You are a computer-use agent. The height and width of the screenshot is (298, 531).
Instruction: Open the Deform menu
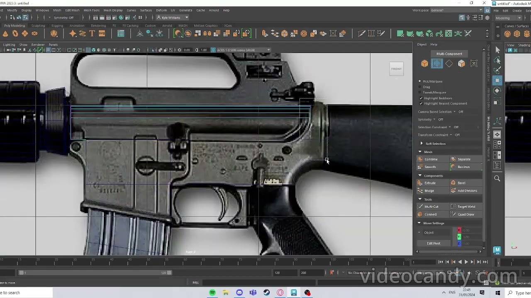tap(161, 10)
